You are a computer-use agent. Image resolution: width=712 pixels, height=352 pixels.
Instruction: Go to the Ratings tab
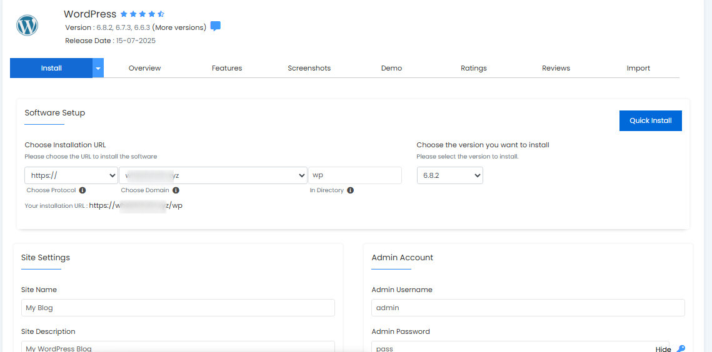click(x=474, y=68)
